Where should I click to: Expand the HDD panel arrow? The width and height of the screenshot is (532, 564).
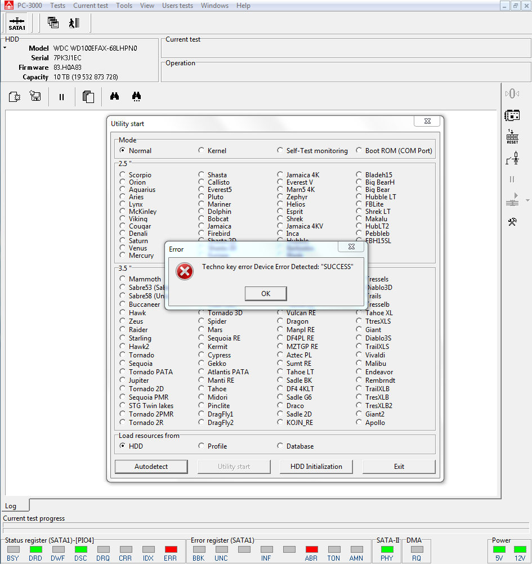coord(5,47)
